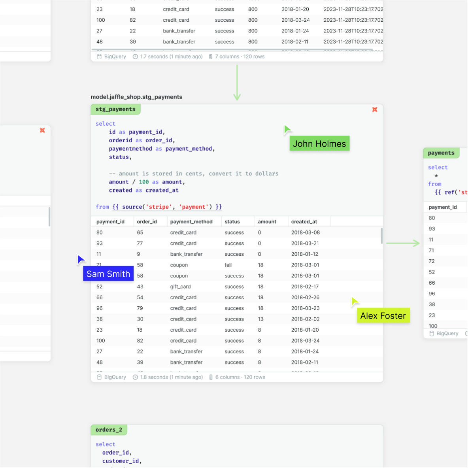Image resolution: width=468 pixels, height=468 pixels.
Task: Select the stg_payments cell title tag
Action: click(115, 109)
